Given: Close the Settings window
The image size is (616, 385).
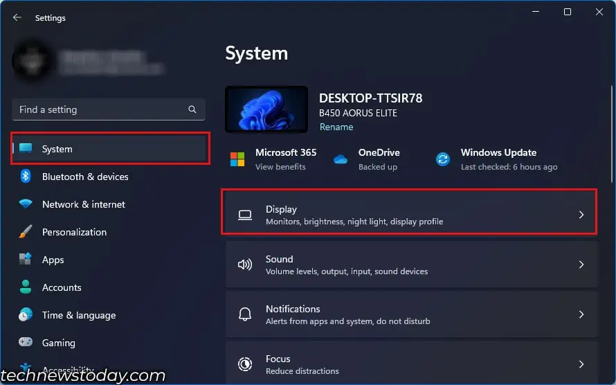Looking at the screenshot, I should pos(599,12).
